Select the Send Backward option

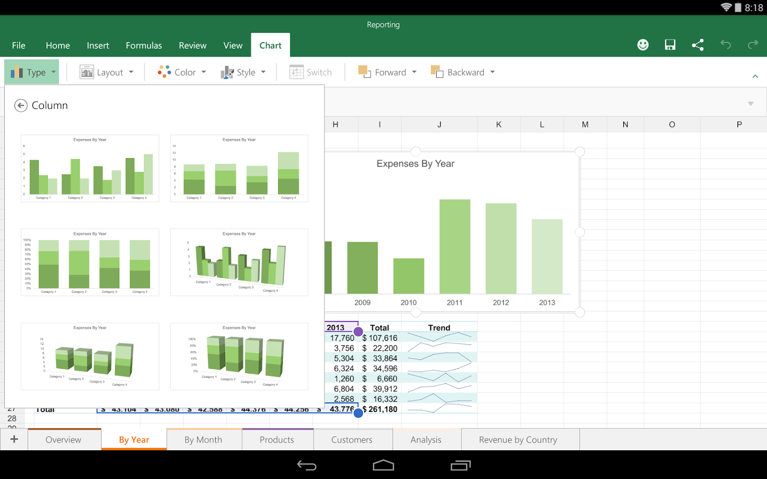[x=462, y=72]
